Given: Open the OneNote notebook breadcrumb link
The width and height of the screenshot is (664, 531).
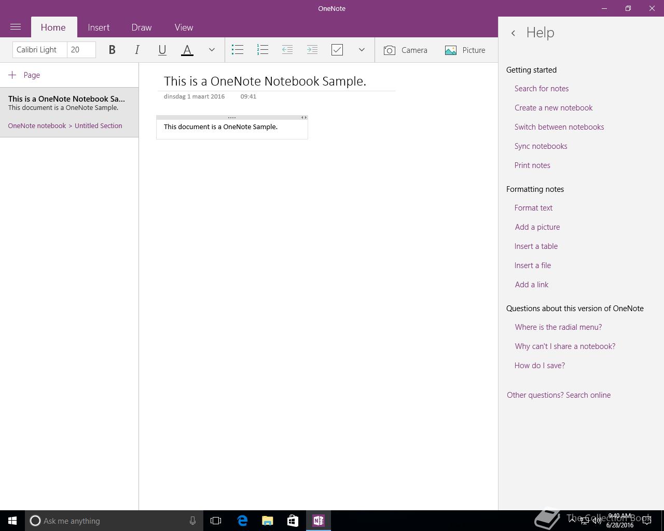Looking at the screenshot, I should [37, 126].
